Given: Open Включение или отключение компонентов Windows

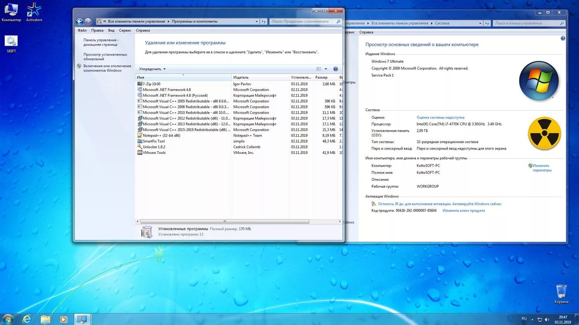Looking at the screenshot, I should point(107,68).
